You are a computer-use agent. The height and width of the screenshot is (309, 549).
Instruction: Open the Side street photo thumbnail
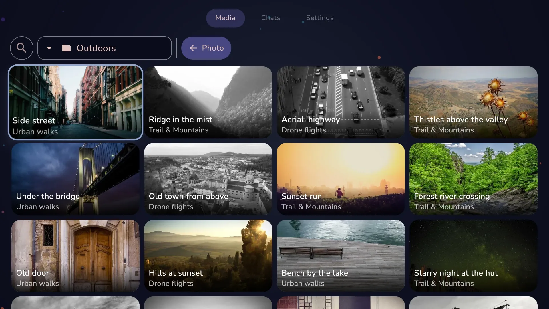coord(75,102)
